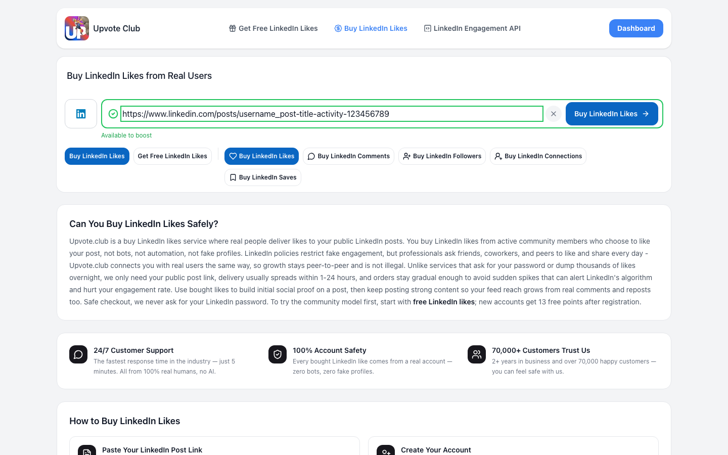Go to the Dashboard
Viewport: 728px width, 455px height.
636,28
